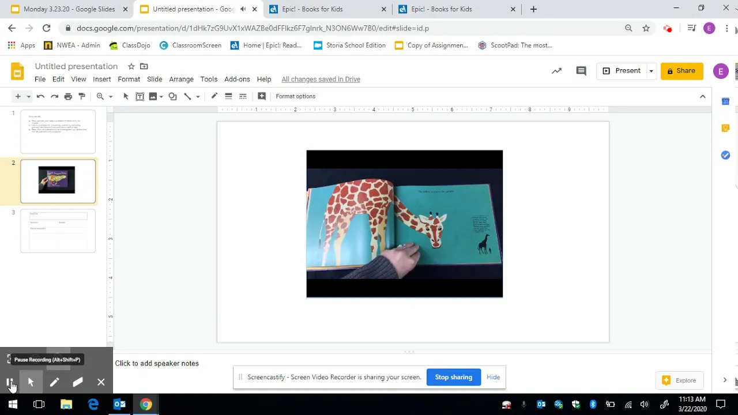Open a new Chrome tab
Image resolution: width=738 pixels, height=415 pixels.
tap(533, 9)
